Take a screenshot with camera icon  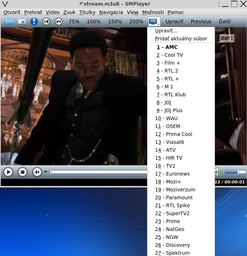(22, 21)
